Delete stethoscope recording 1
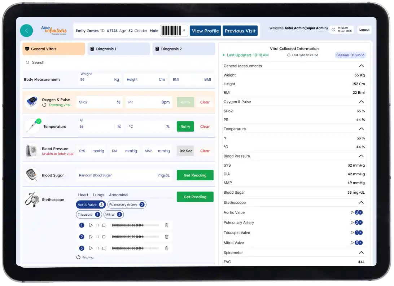 tap(167, 225)
